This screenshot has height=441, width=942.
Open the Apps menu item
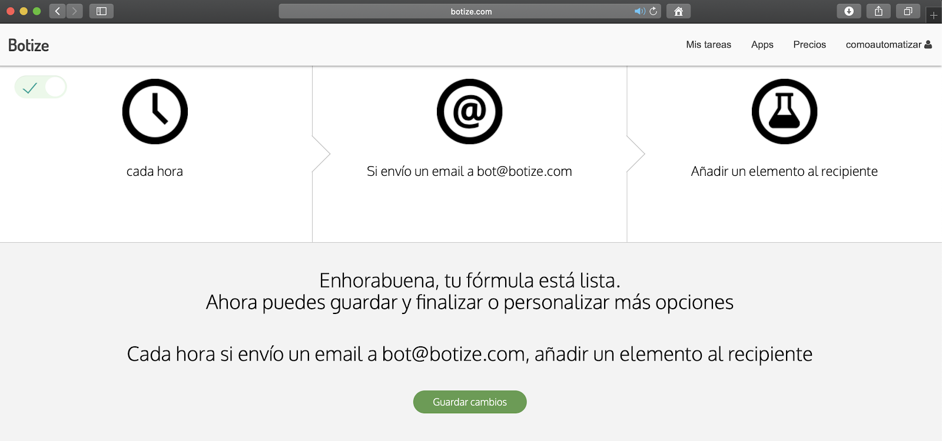point(762,45)
